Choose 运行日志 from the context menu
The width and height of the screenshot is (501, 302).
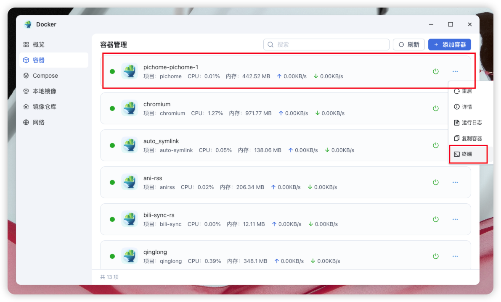point(468,123)
